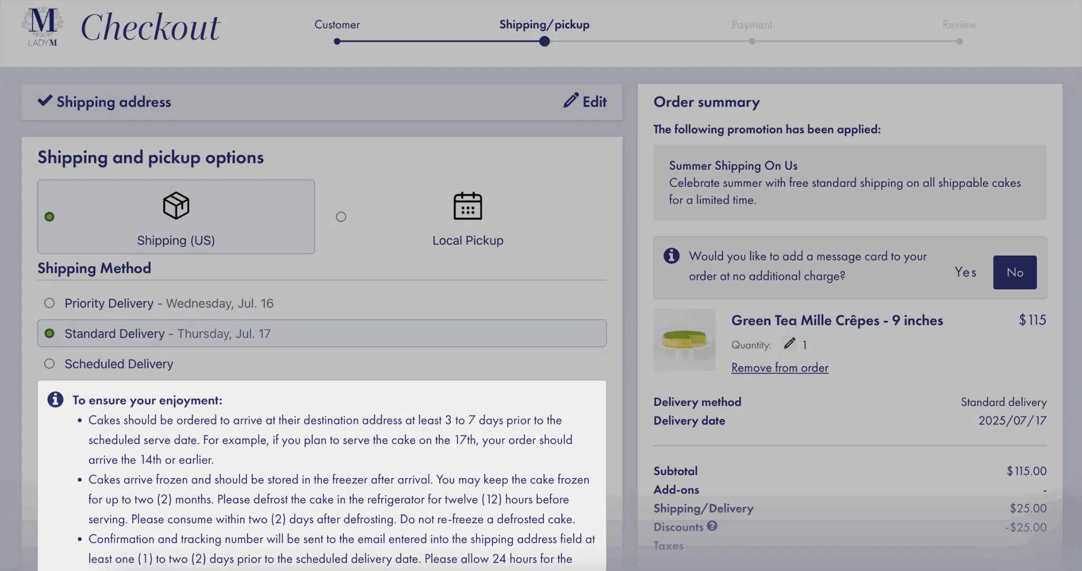
Task: Click the discount amount '-$25.00'
Action: 1026,527
